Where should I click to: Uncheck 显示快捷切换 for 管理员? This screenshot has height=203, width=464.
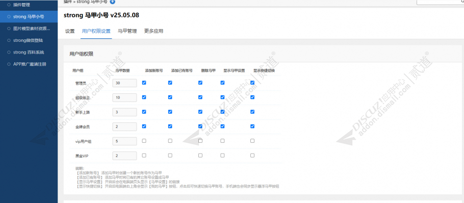tap(252, 83)
